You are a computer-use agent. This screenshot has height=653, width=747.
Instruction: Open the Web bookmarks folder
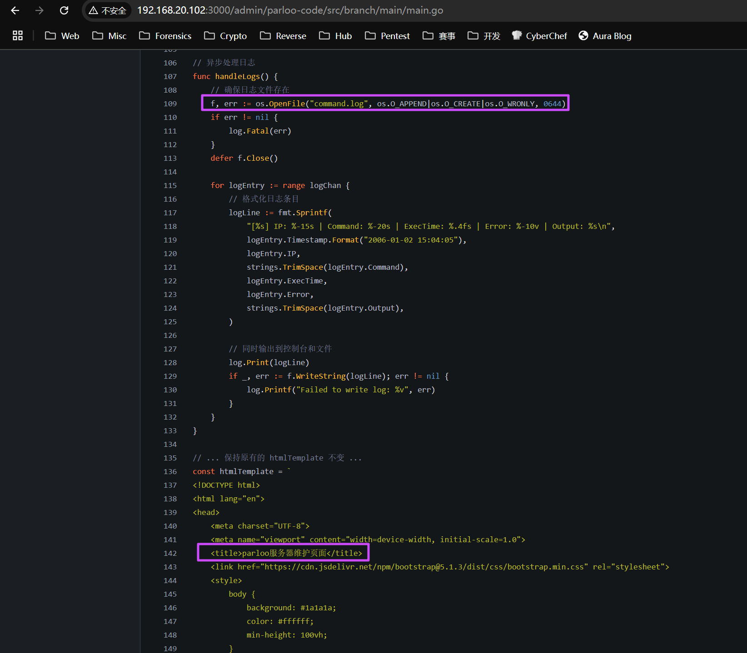click(62, 36)
